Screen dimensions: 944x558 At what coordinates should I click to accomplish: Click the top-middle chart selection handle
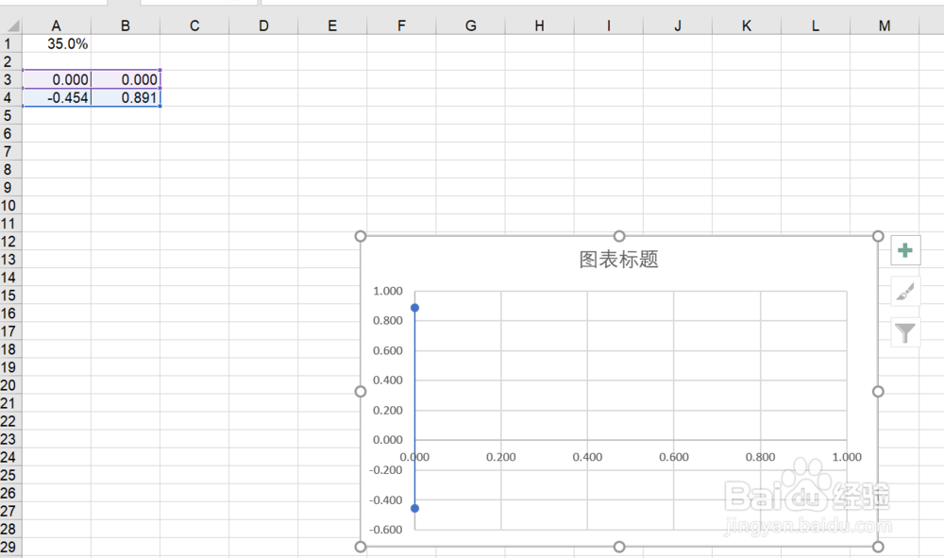coord(618,236)
